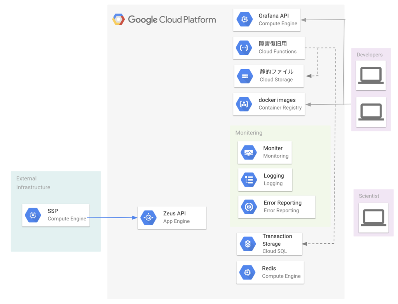Click the docker images title text
Image resolution: width=398 pixels, height=304 pixels.
277,100
